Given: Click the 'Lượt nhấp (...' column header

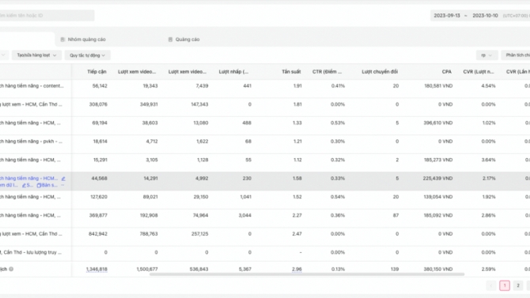Looking at the screenshot, I should click(233, 72).
